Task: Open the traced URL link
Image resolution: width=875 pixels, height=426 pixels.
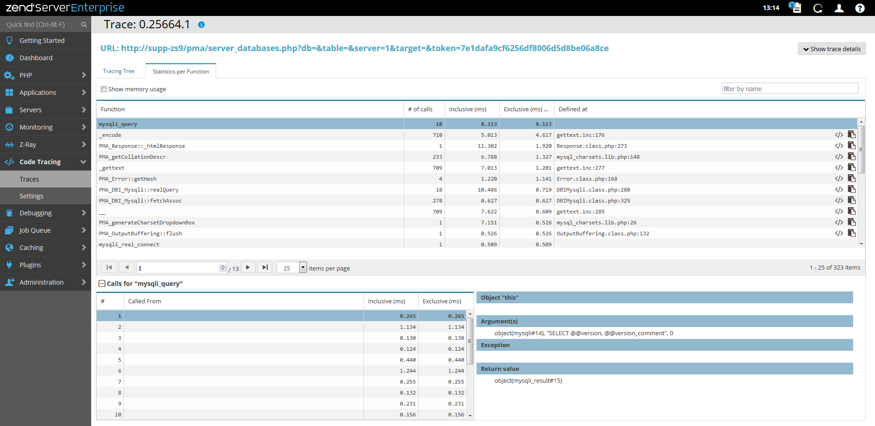Action: [354, 48]
